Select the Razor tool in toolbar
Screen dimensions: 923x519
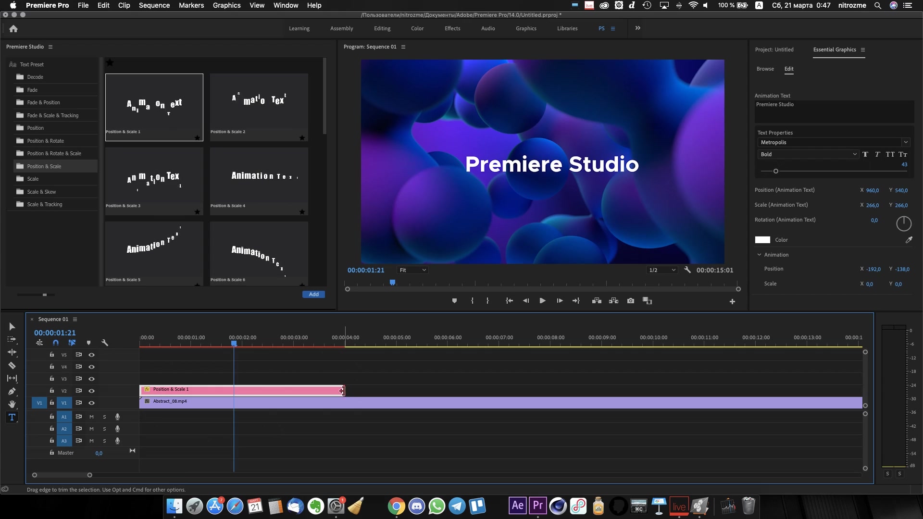(12, 365)
